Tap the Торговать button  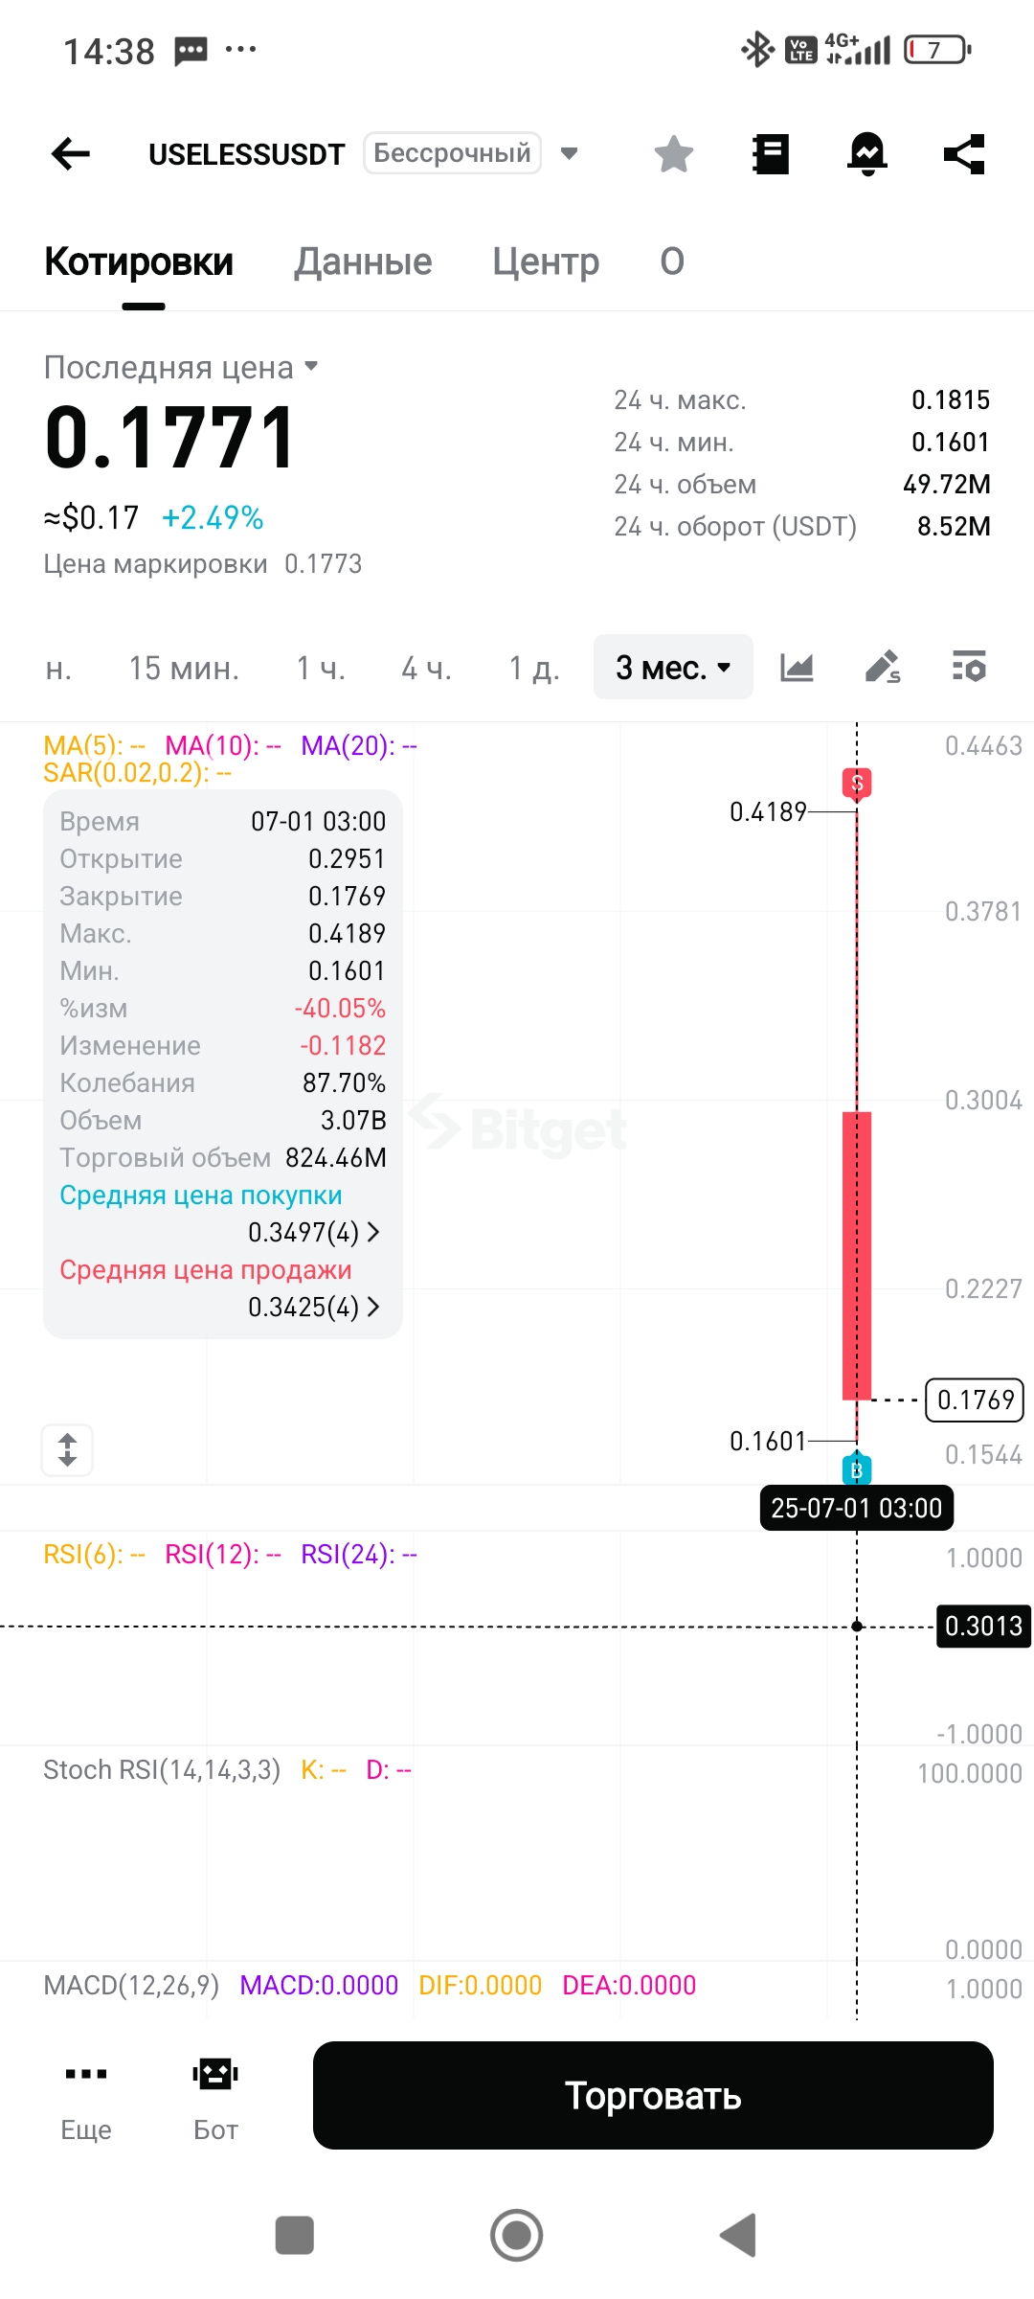[x=653, y=2095]
